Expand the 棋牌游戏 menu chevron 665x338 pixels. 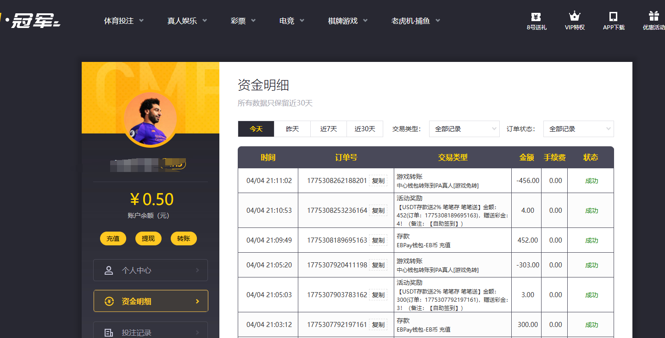point(365,20)
